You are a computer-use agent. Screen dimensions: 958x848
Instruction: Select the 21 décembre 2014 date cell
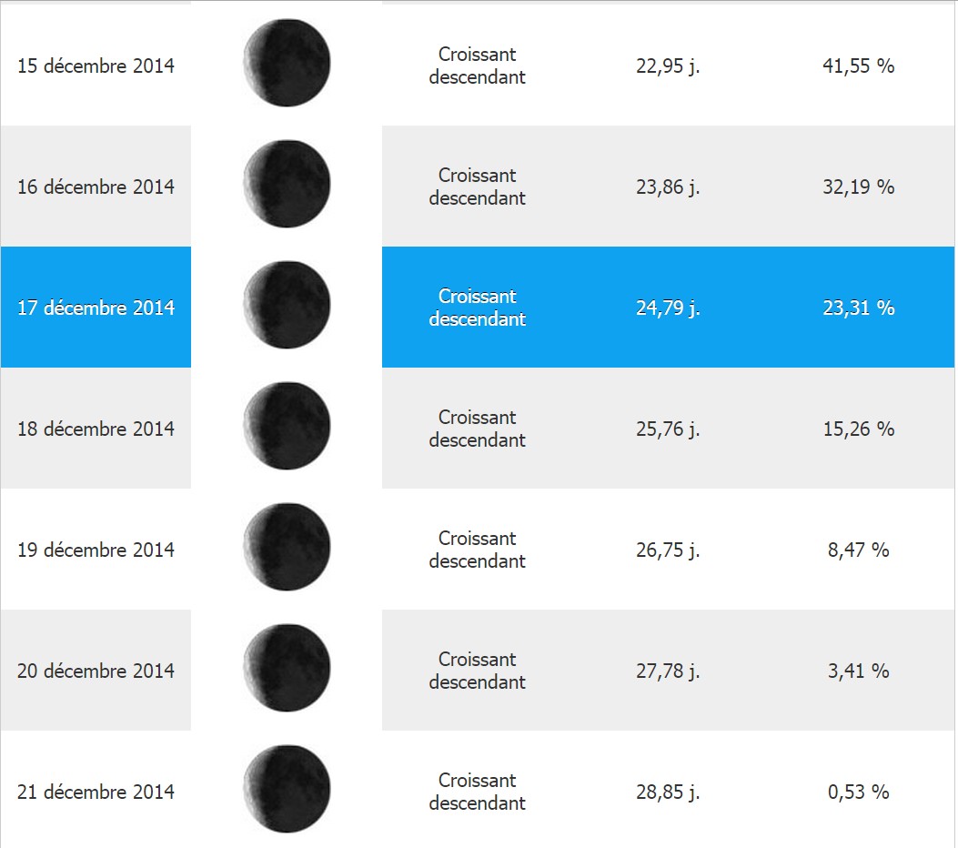pyautogui.click(x=96, y=792)
